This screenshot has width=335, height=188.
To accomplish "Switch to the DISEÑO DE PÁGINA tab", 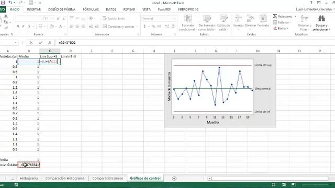I will click(x=62, y=9).
